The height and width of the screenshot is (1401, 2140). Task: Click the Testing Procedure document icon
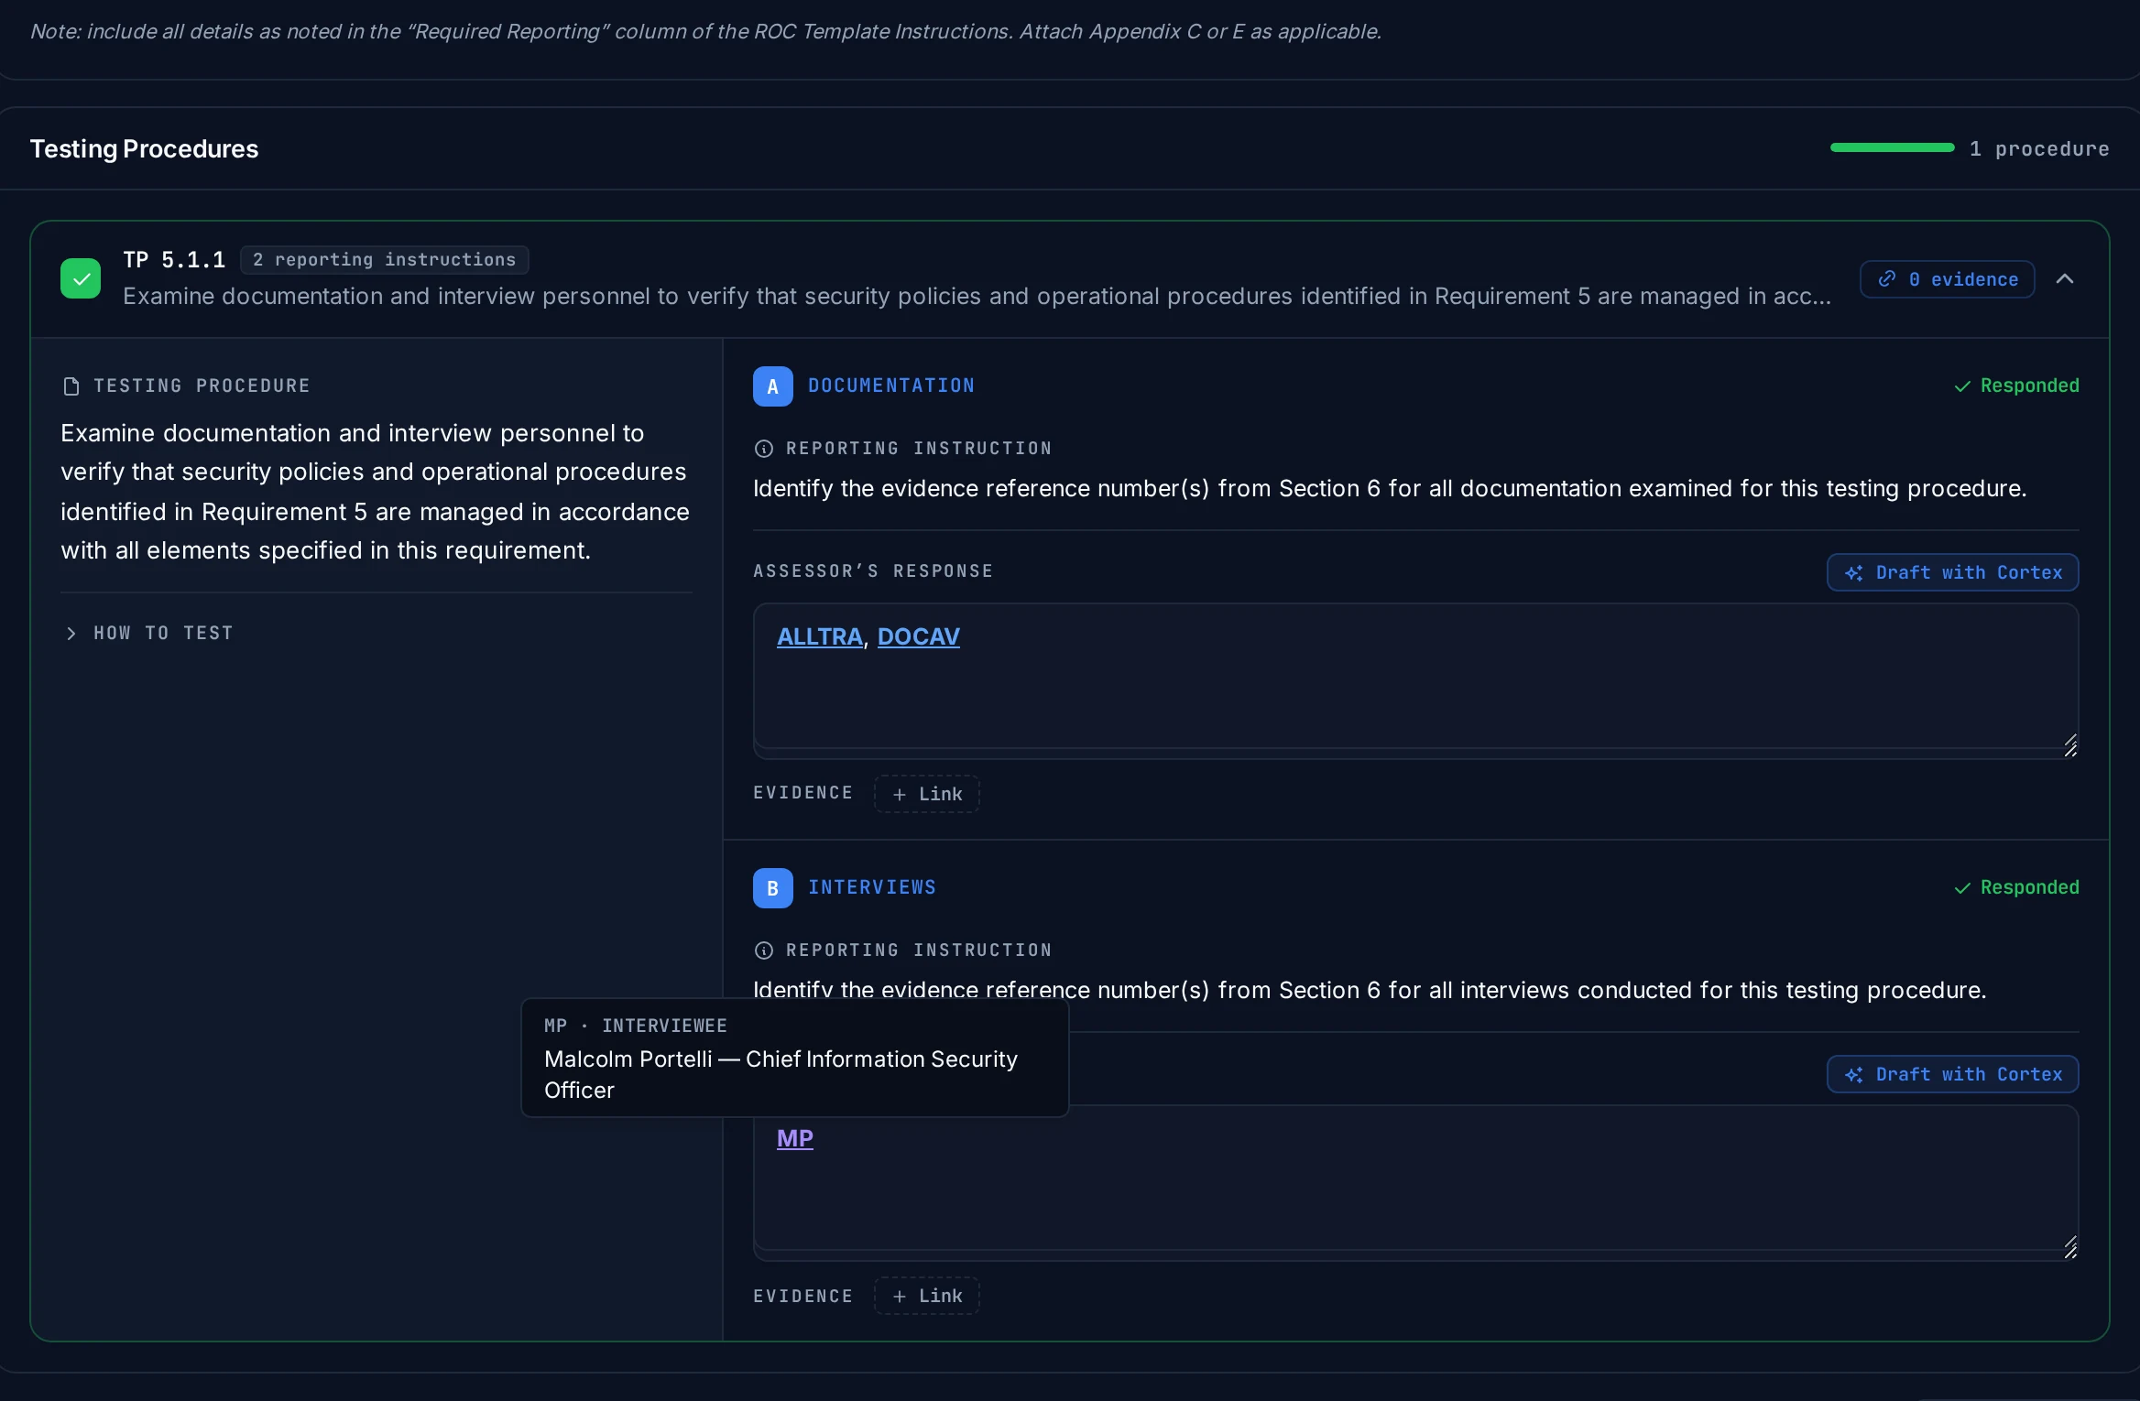point(71,386)
